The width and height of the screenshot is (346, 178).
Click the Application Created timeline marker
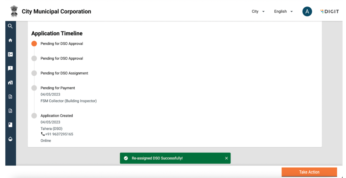34,116
